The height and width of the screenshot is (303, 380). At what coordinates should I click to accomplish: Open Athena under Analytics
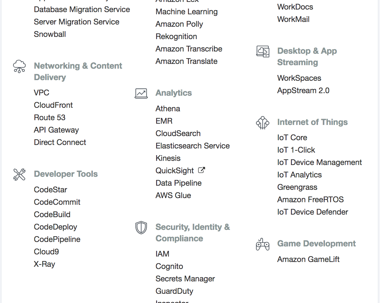point(168,109)
